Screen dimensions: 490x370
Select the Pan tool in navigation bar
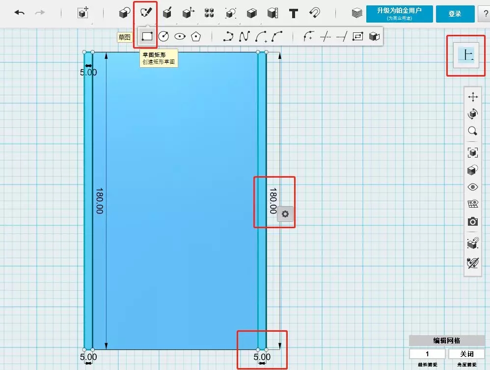click(473, 97)
